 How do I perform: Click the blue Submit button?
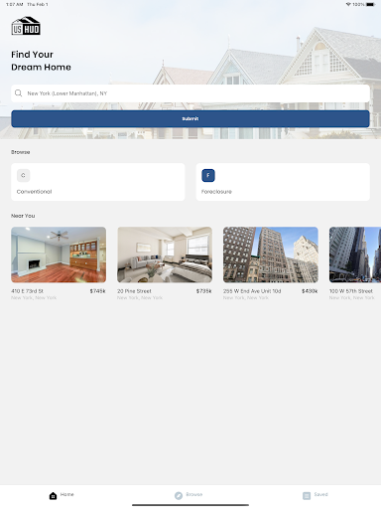[190, 118]
